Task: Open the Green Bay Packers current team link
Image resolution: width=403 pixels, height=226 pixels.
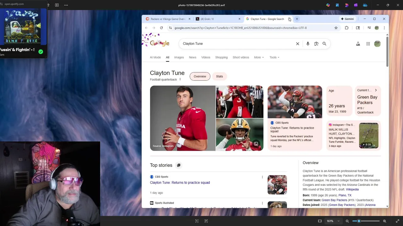Action: [334, 200]
